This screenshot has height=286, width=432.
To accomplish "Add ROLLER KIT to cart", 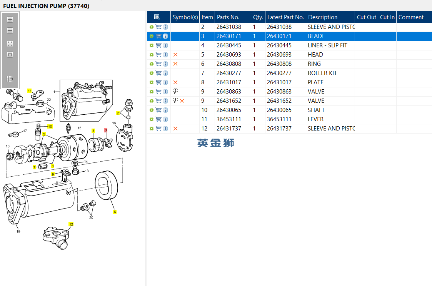I will coord(158,73).
